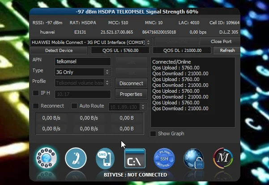This screenshot has height=185, width=269.
Task: Open the Properties button
Action: tap(131, 94)
